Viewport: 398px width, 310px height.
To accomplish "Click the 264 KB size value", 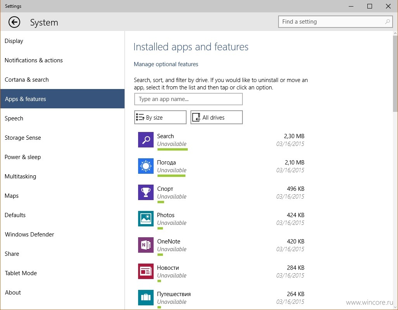I will pos(296,294).
